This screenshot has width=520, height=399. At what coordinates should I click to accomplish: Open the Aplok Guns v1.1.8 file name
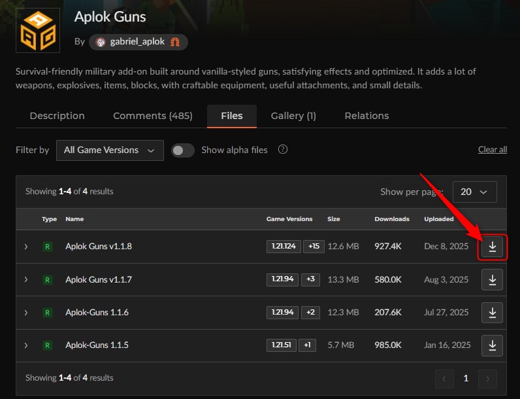[x=99, y=247]
